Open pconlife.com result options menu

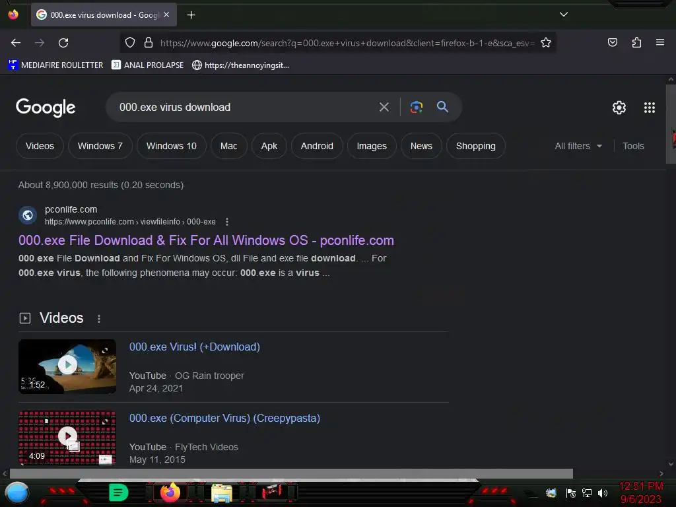227,222
